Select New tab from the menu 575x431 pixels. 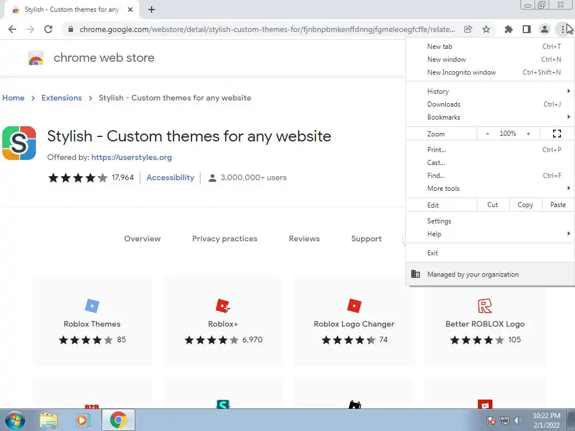(490, 47)
